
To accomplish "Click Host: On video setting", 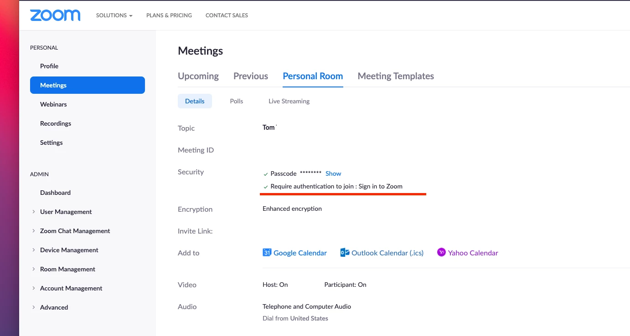I will tap(275, 285).
